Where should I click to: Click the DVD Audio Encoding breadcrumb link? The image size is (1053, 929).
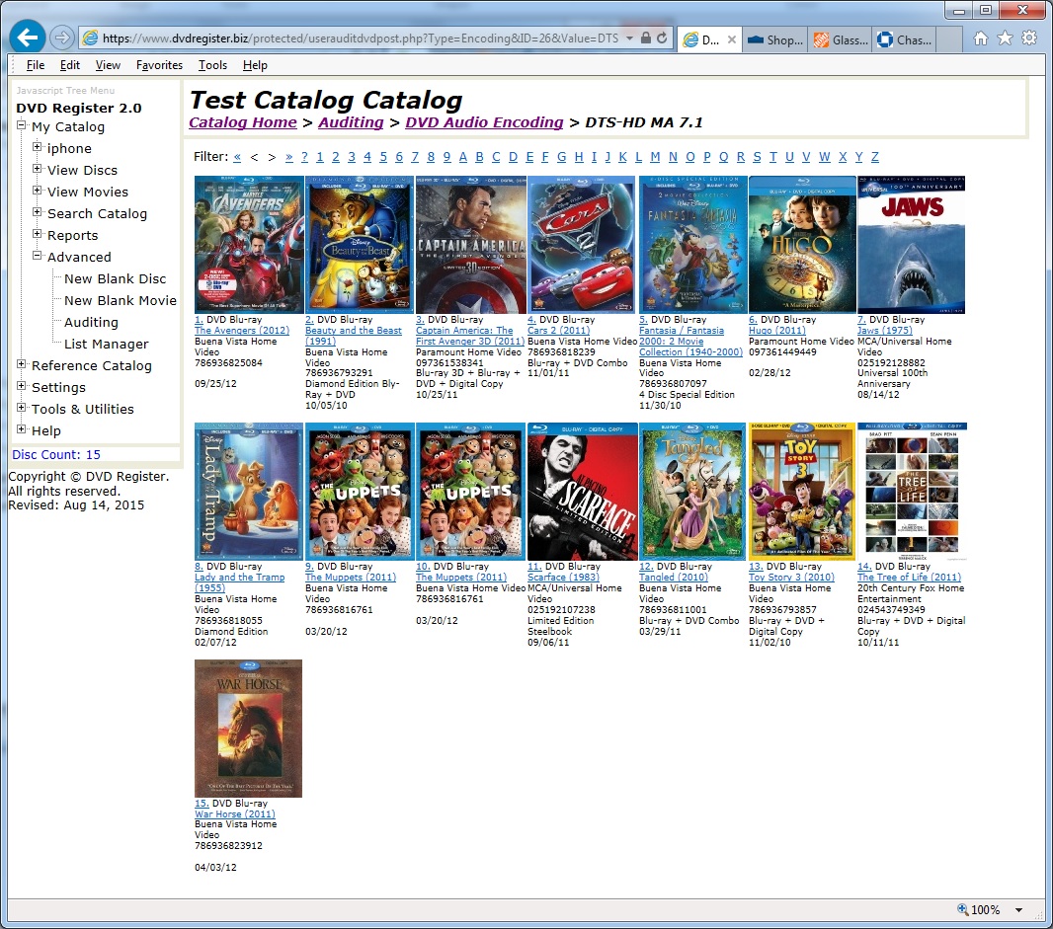(x=484, y=122)
